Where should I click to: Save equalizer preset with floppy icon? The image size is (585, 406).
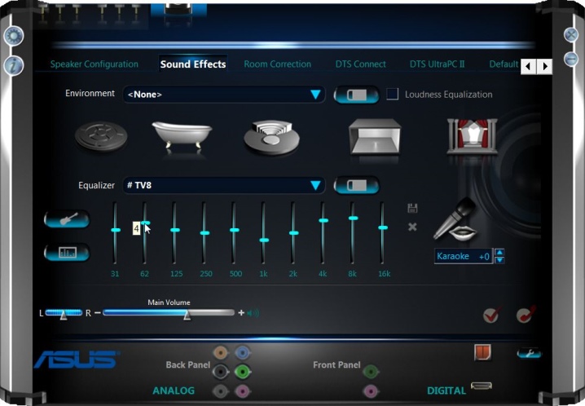point(412,208)
